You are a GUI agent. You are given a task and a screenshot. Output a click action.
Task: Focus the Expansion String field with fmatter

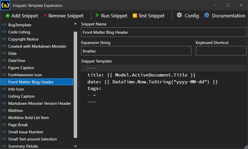point(136,51)
